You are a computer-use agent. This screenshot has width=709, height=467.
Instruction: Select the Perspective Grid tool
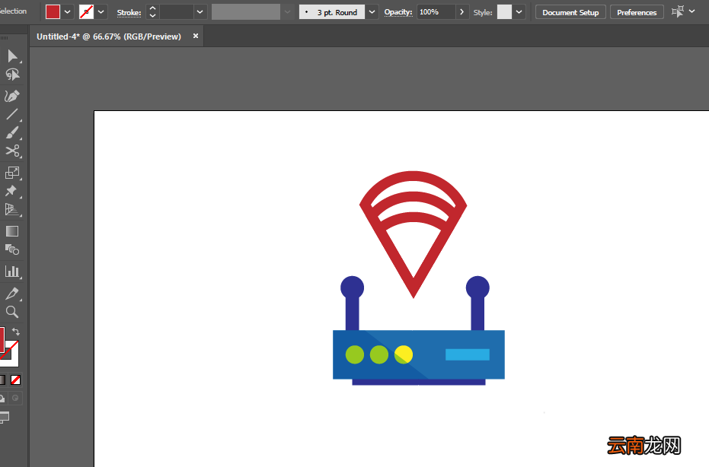(12, 210)
